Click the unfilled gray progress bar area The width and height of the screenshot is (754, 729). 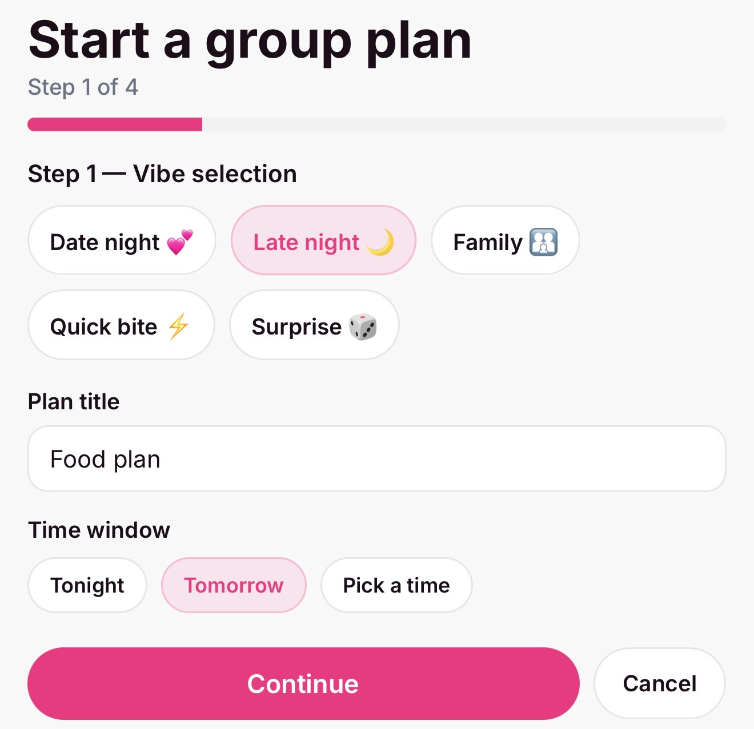[x=463, y=124]
